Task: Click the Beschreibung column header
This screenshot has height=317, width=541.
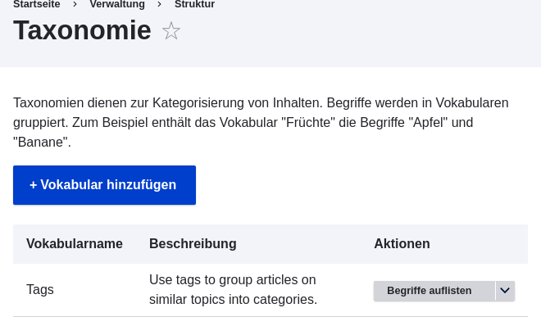Action: click(193, 243)
